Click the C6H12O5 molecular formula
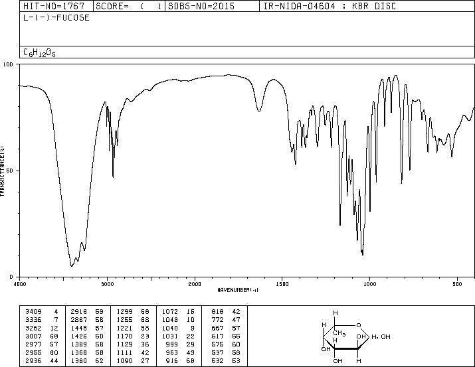The image size is (475, 367). coord(39,52)
